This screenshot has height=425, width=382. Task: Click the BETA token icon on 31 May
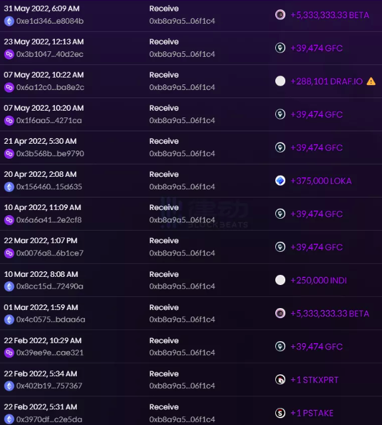pos(280,14)
